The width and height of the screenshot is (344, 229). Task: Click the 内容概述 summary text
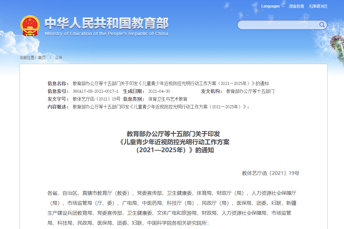click(x=161, y=107)
